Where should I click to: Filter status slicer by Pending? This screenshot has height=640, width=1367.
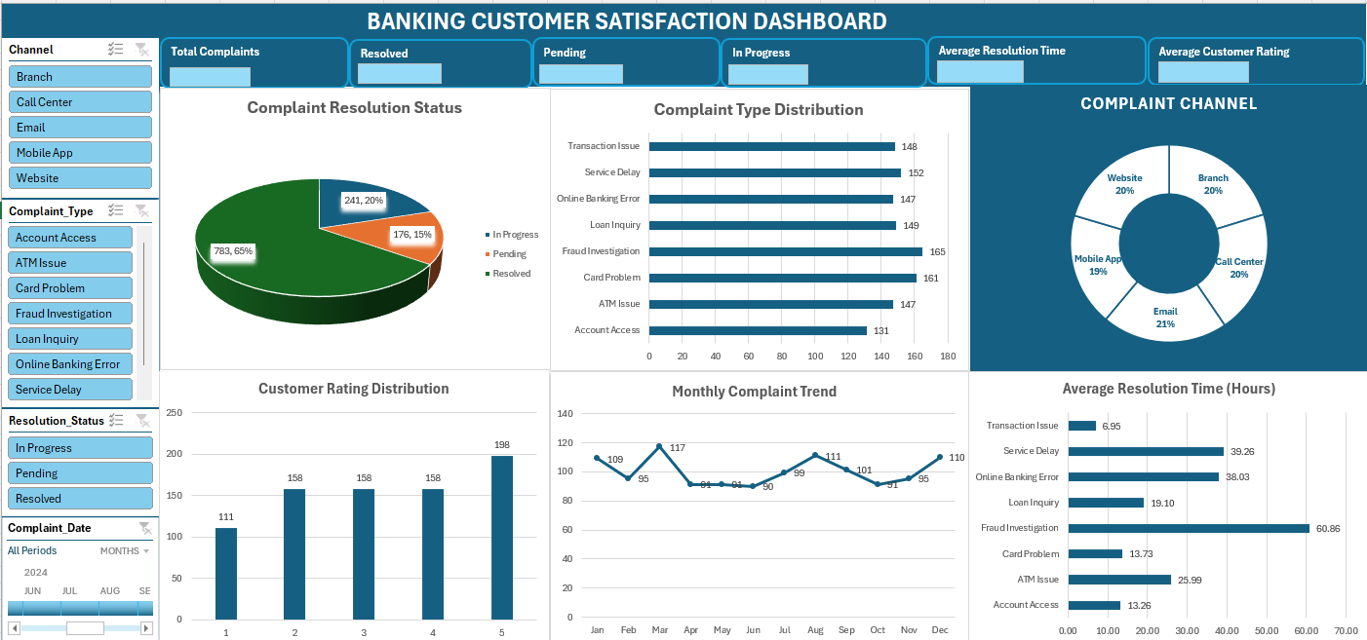[x=80, y=473]
